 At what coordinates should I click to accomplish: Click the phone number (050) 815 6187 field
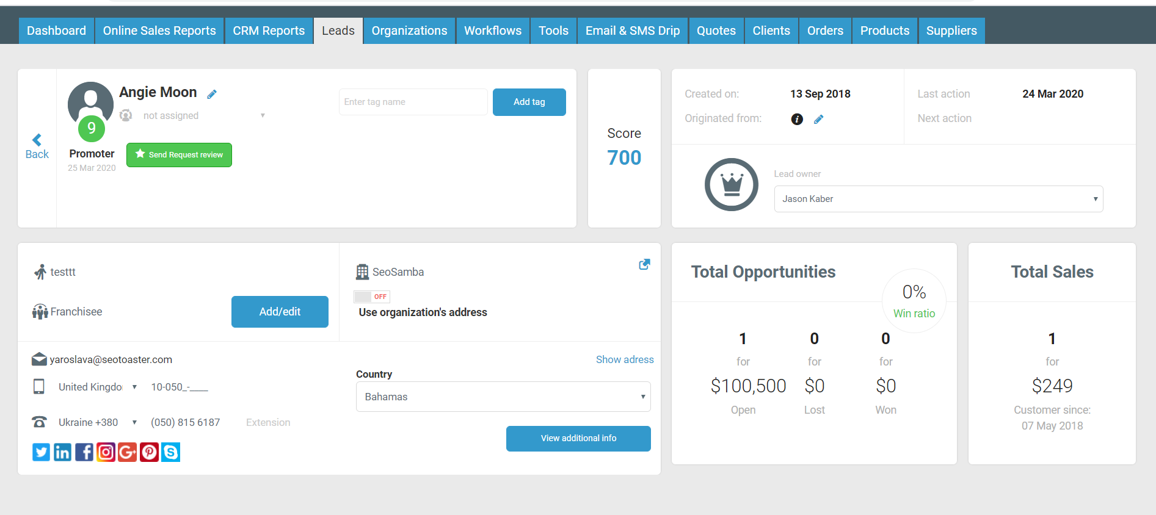coord(186,422)
